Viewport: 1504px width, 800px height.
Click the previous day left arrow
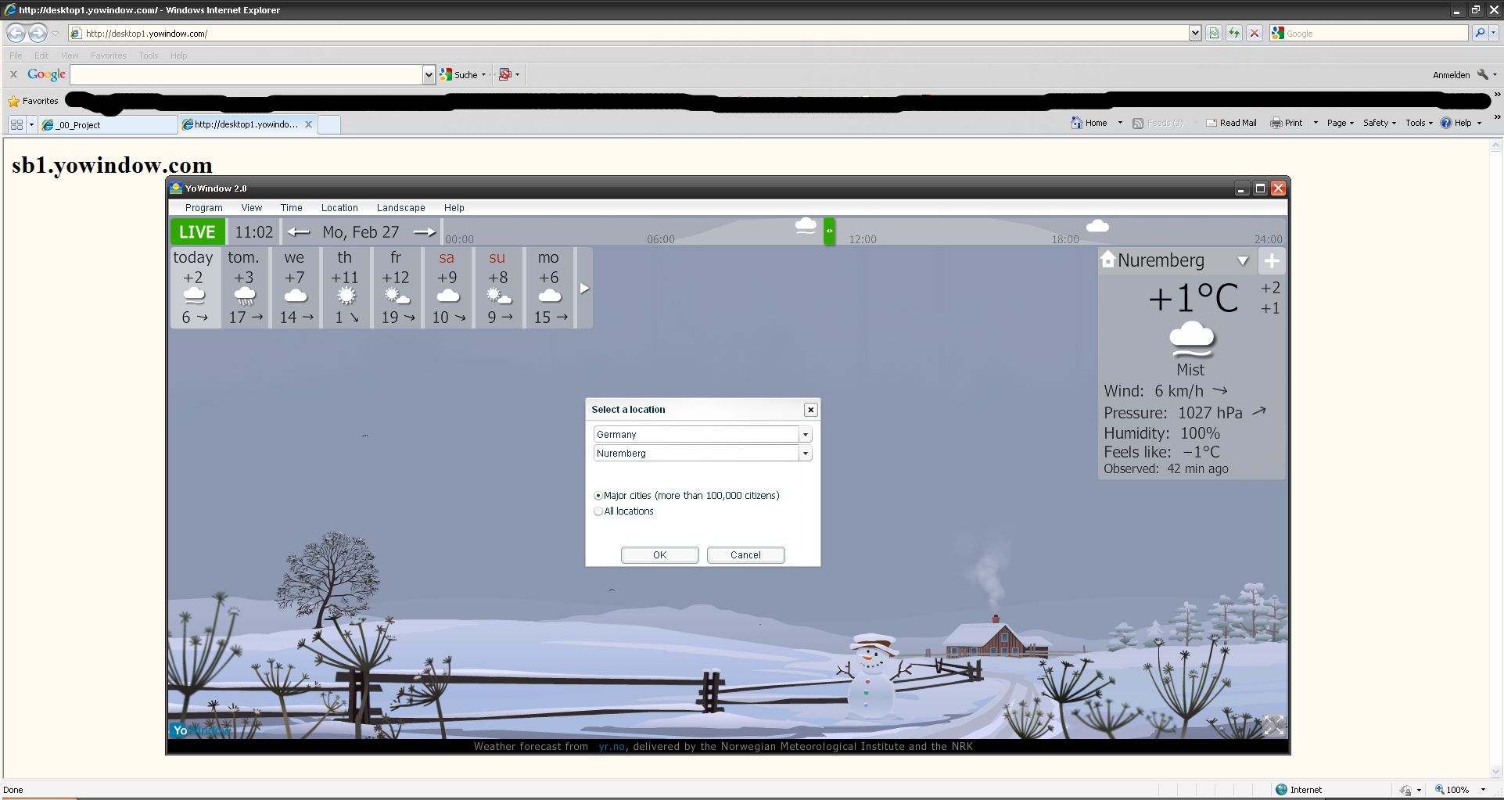298,232
